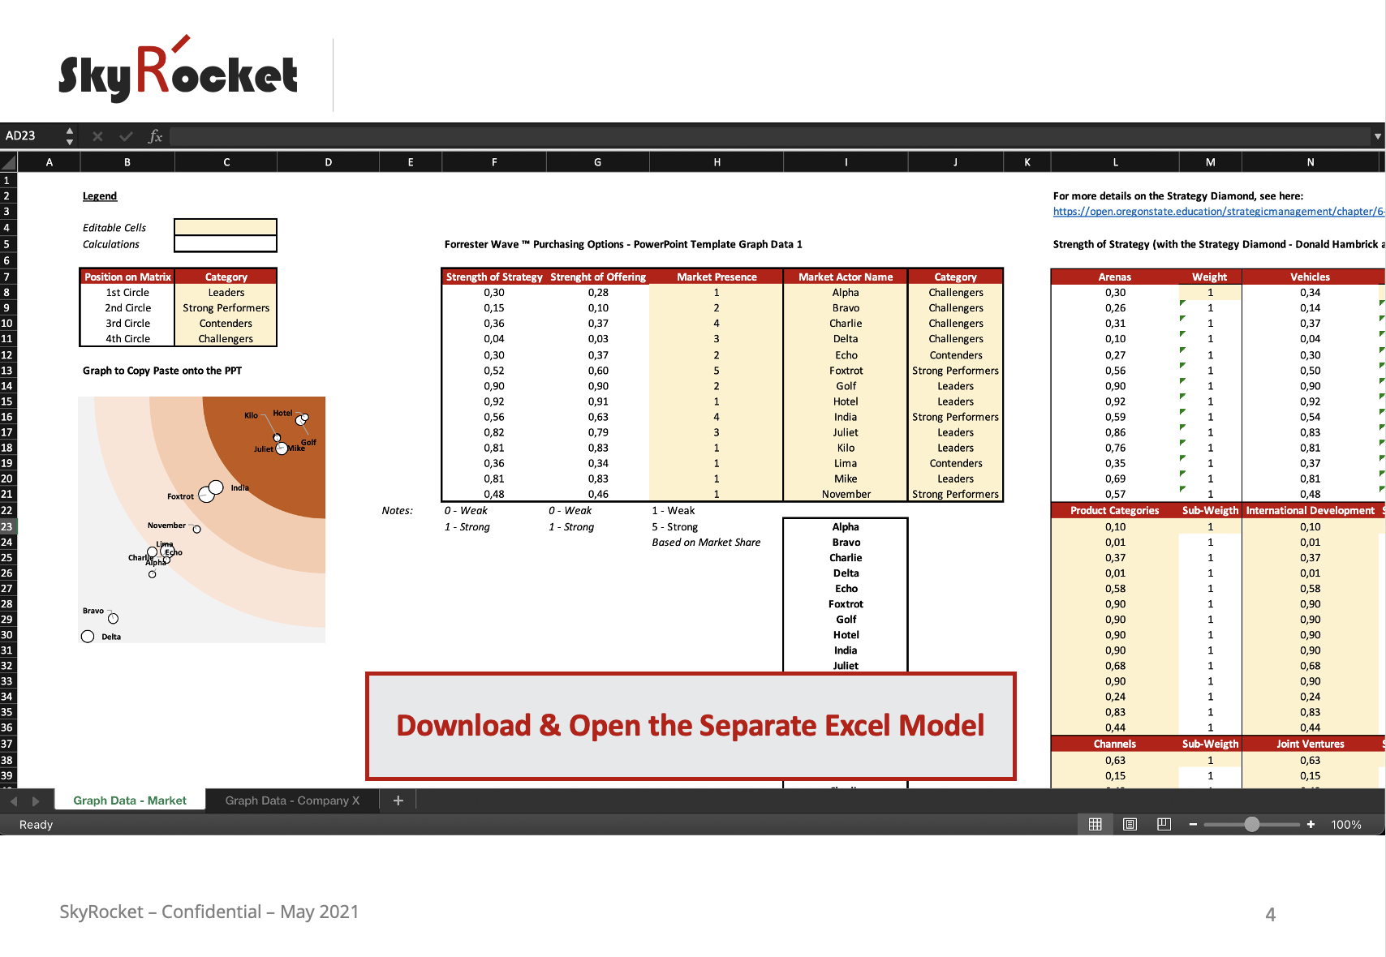
Task: Expand the formula bar dropdown arrow
Action: pos(1377,136)
